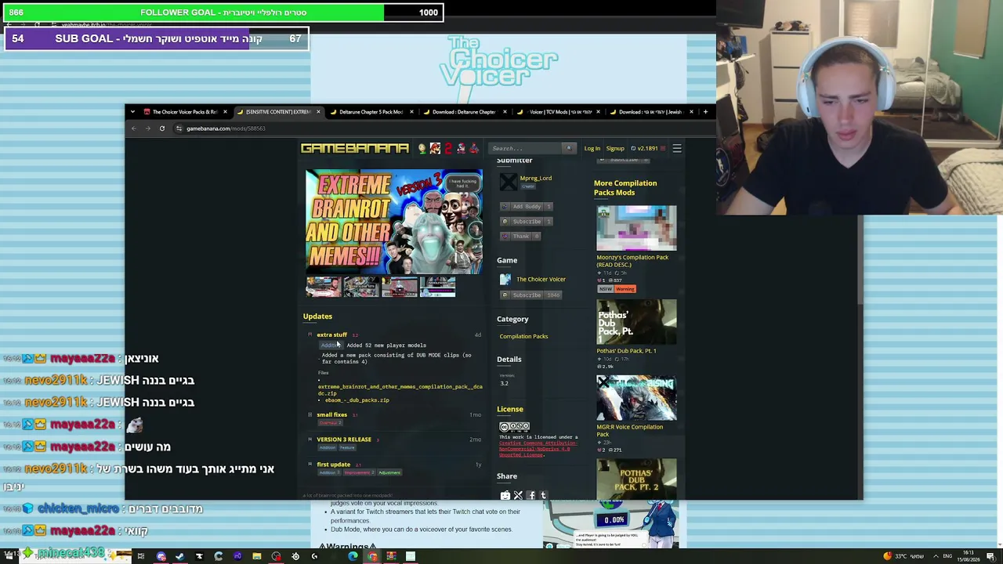
Task: Open MGR:R Voice Compilation Pack thumbnail
Action: click(636, 397)
